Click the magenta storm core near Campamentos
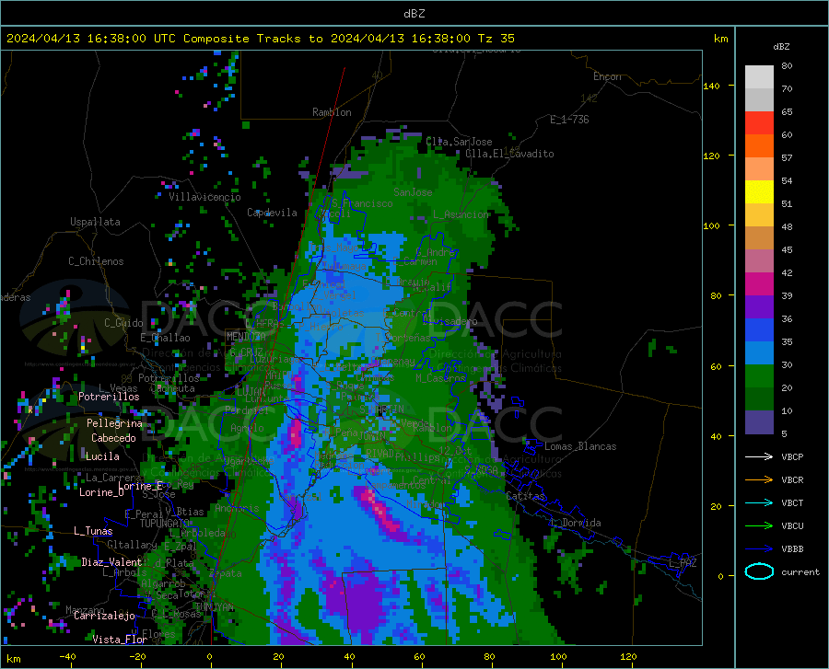 pos(379,509)
